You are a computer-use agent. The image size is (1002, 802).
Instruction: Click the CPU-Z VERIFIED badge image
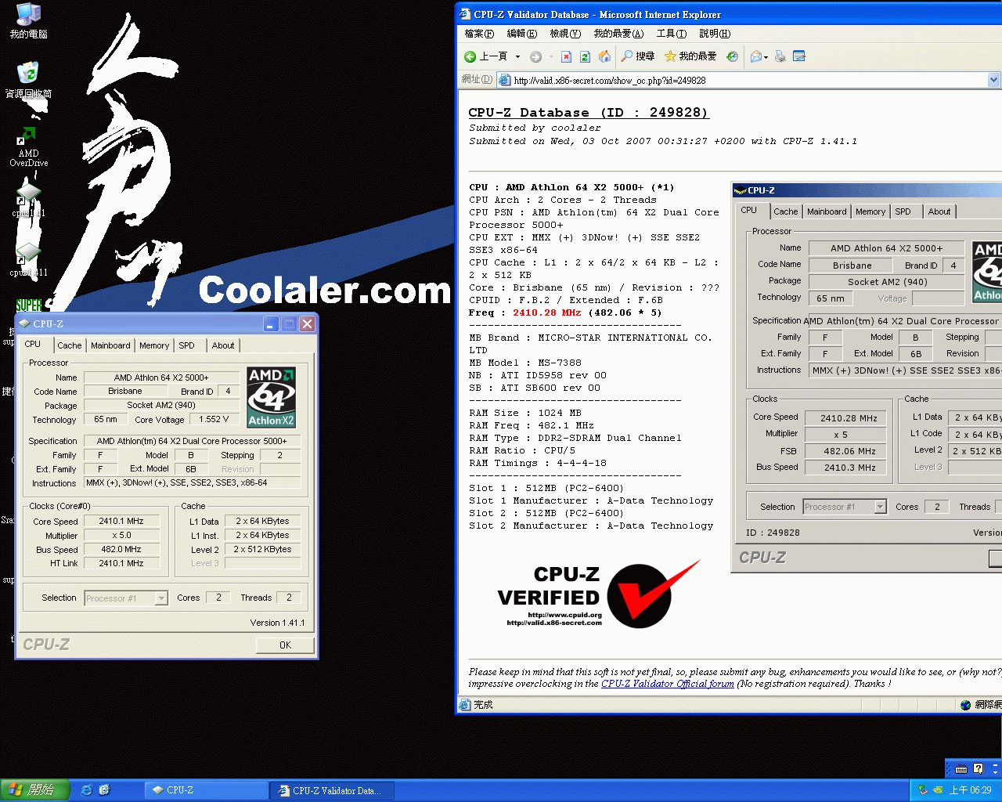[x=600, y=594]
